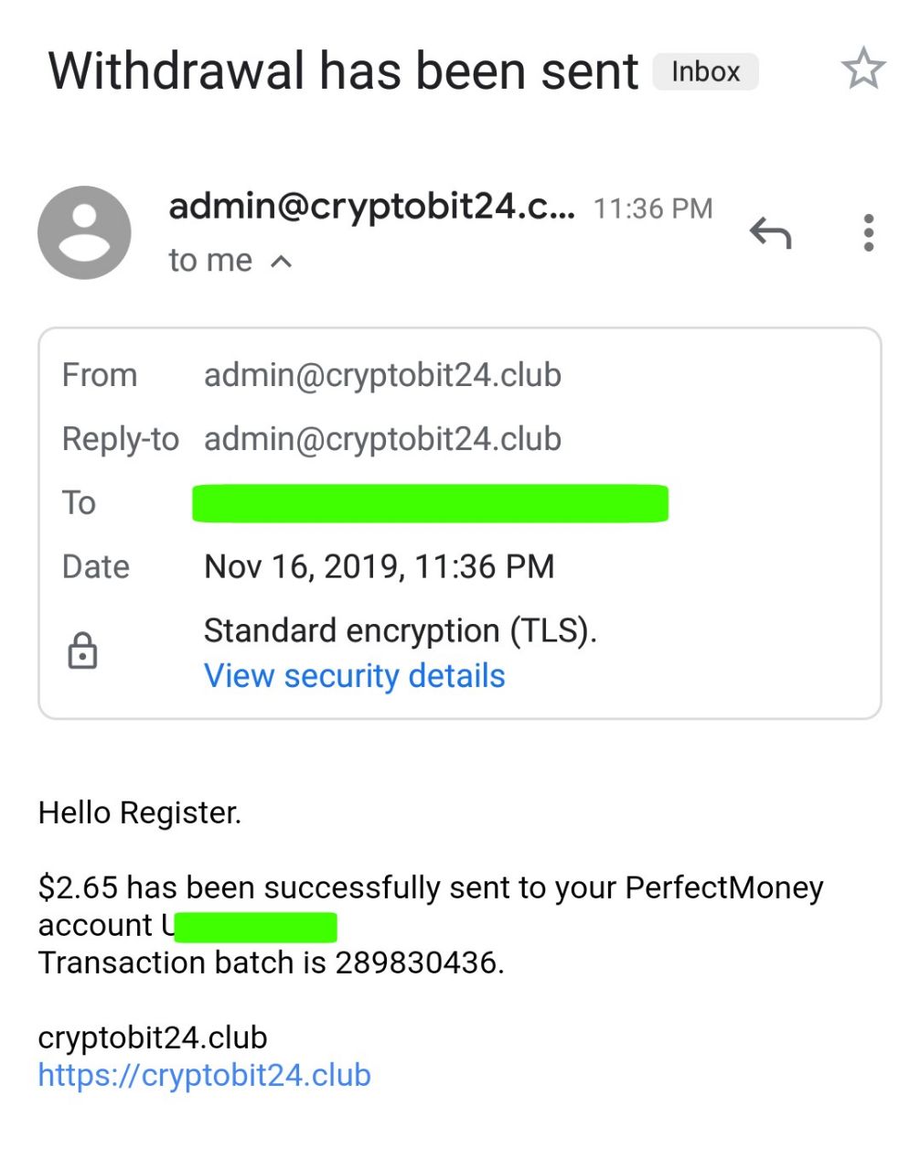Tap the date Nov 16, 2019, 11:36 PM
Screen dimensions: 920x1171
coord(379,566)
